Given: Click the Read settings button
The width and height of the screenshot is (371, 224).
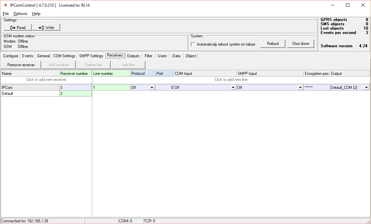Looking at the screenshot, I should pyautogui.click(x=18, y=28).
